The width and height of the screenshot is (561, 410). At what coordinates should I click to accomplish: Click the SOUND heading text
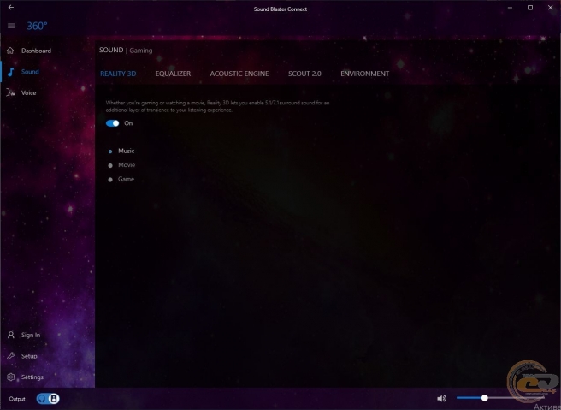111,50
